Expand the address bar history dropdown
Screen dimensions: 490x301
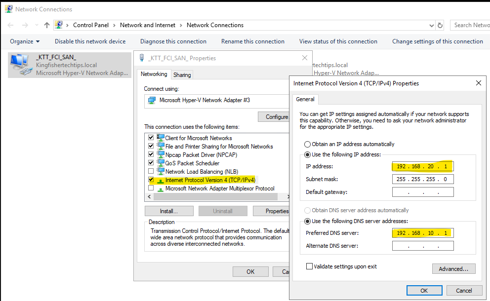tap(432, 26)
